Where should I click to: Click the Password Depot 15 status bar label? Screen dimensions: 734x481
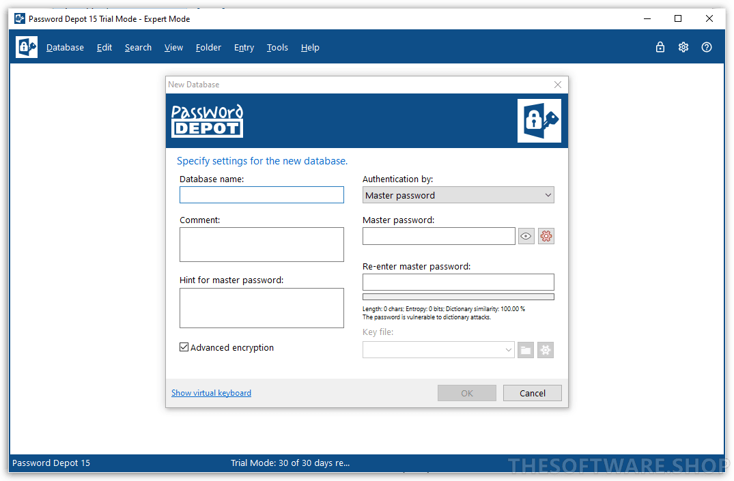click(51, 463)
